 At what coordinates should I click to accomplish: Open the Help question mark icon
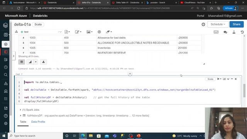tap(6, 116)
